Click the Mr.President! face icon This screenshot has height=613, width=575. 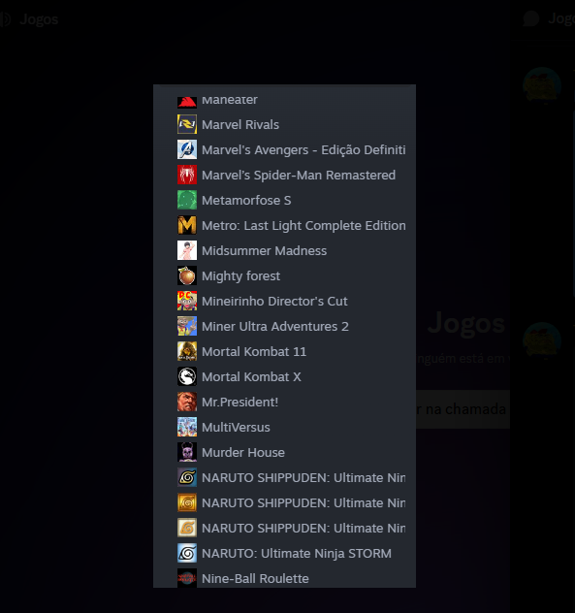tap(187, 402)
